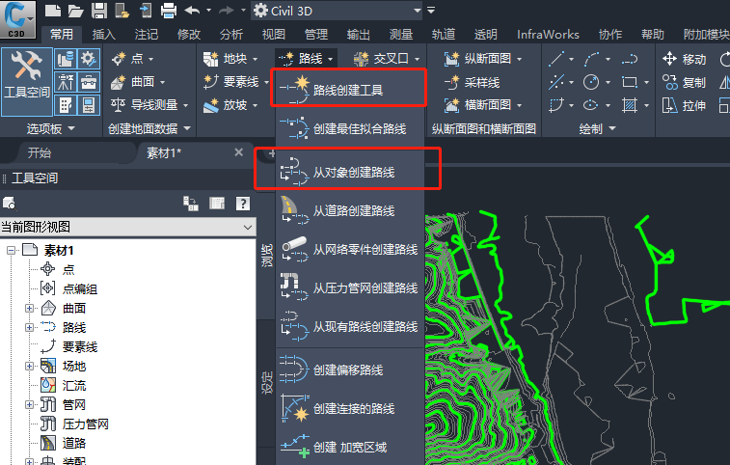The width and height of the screenshot is (730, 465).
Task: Expand the 路线 tree node
Action: pyautogui.click(x=29, y=328)
